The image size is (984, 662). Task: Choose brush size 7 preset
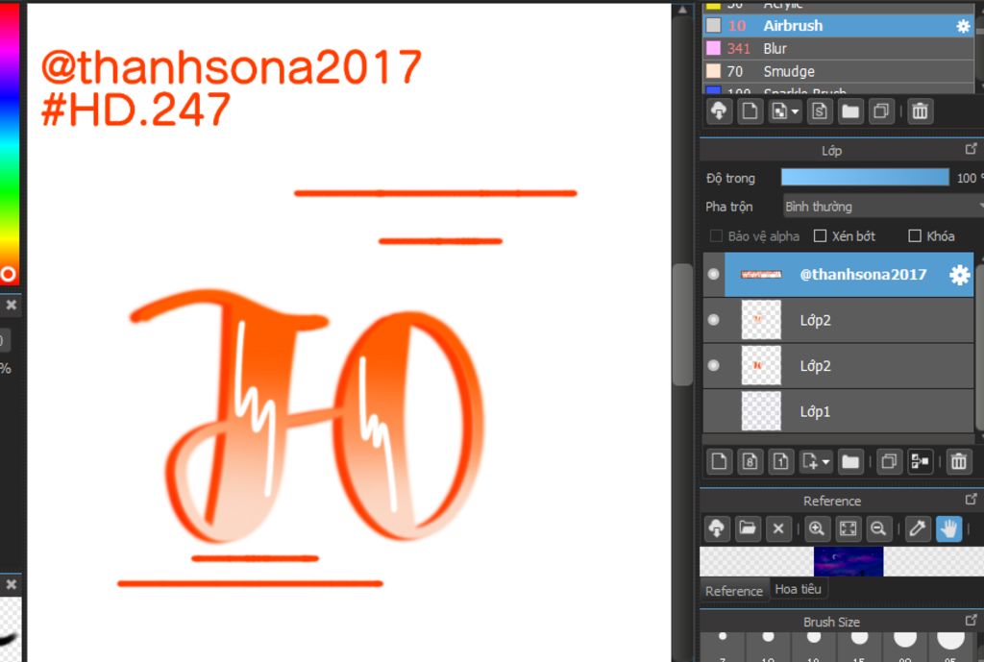(x=723, y=647)
